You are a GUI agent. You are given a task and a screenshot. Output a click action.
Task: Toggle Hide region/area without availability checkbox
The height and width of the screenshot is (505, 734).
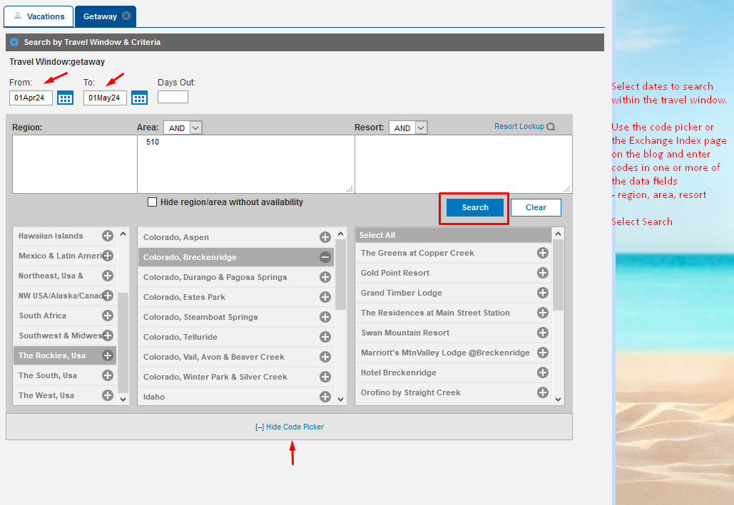[152, 202]
